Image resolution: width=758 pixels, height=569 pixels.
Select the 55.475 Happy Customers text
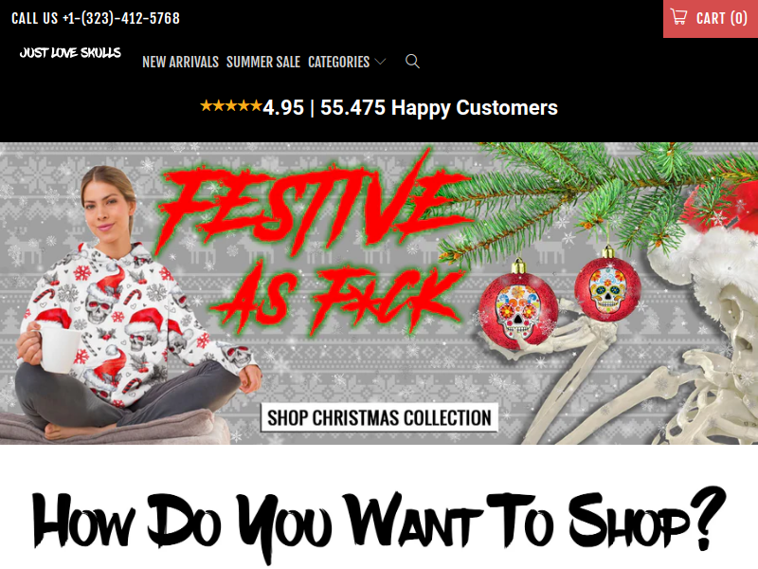tap(439, 107)
